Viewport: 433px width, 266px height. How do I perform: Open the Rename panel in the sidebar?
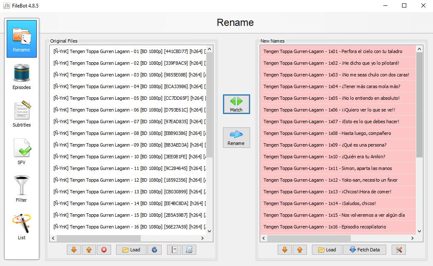(x=22, y=38)
